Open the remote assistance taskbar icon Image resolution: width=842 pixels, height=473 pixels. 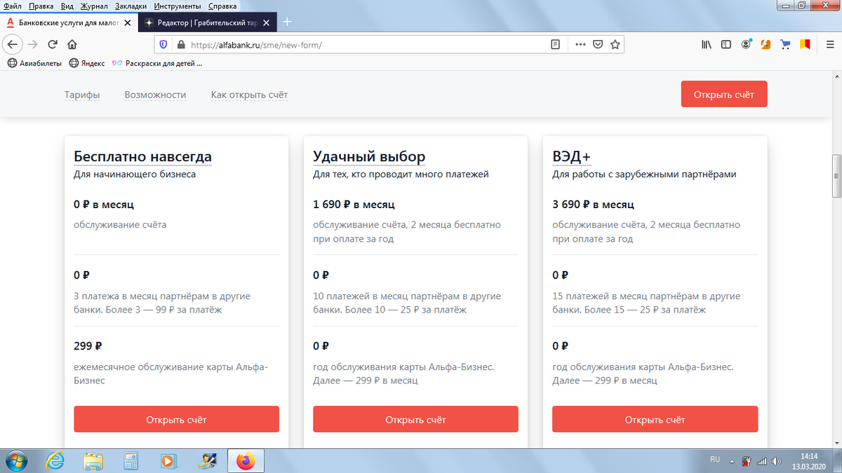pyautogui.click(x=207, y=461)
